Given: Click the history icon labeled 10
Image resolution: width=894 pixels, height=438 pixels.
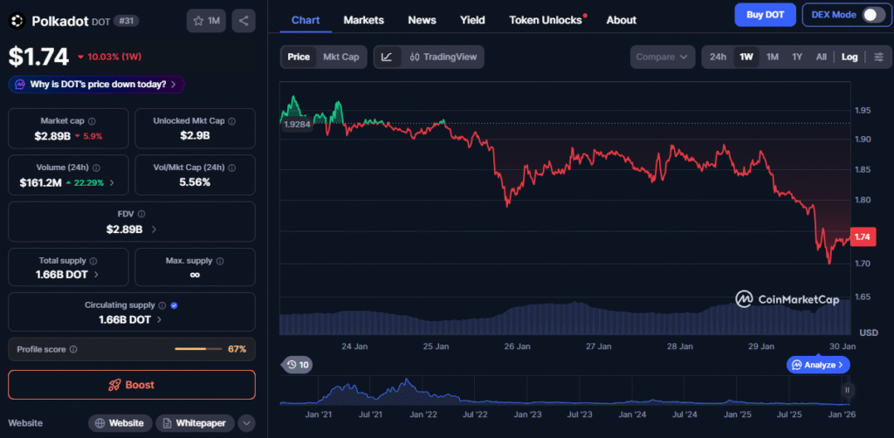Looking at the screenshot, I should 298,365.
